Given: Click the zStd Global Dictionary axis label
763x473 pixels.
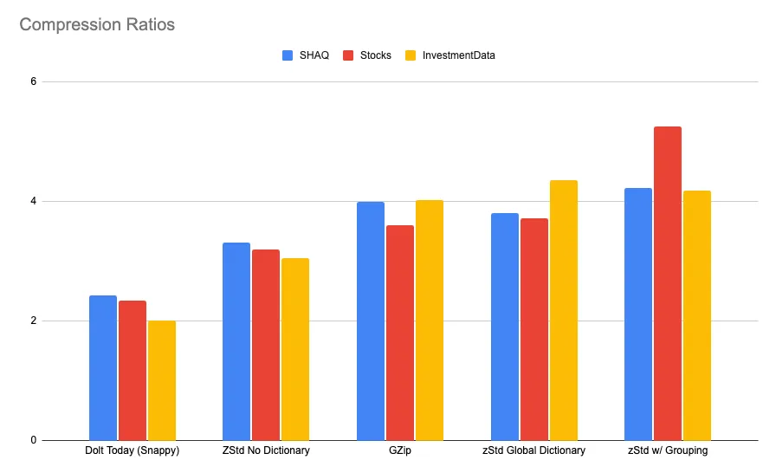Looking at the screenshot, I should (x=533, y=451).
